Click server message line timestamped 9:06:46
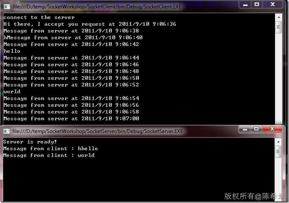289x203 pixels. (71, 65)
